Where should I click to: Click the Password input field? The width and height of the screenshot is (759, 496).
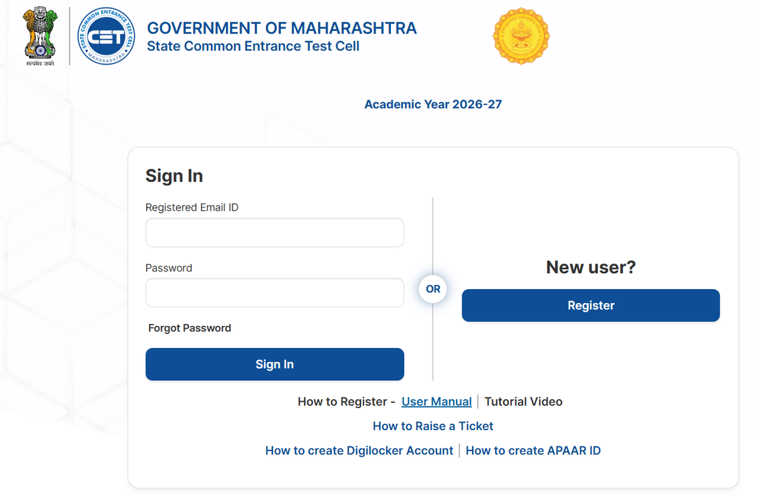pyautogui.click(x=275, y=292)
